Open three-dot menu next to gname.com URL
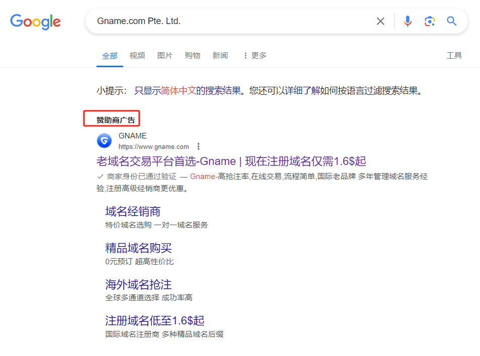 pyautogui.click(x=199, y=146)
